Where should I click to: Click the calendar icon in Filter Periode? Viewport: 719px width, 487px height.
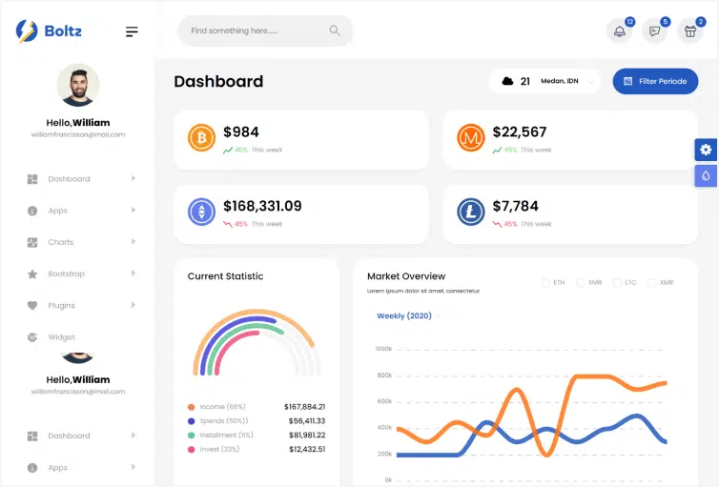[x=628, y=82]
